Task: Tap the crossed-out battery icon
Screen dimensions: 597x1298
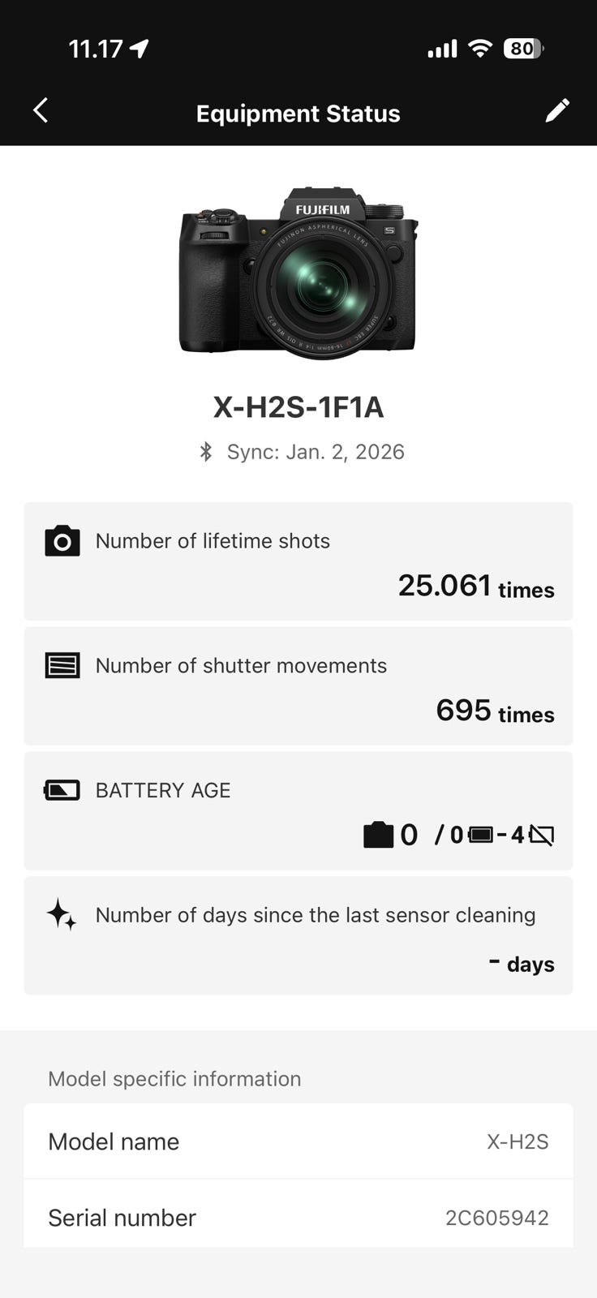Action: tap(542, 835)
